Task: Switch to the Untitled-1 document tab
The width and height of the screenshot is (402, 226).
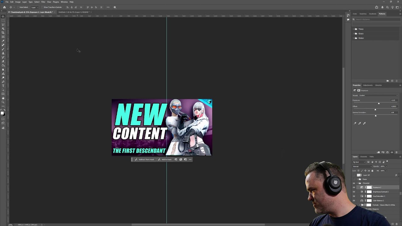Action: point(74,12)
